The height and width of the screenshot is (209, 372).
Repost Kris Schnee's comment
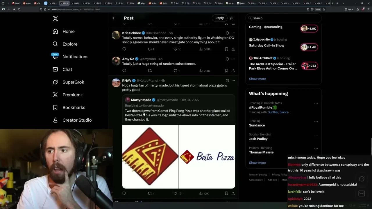click(151, 49)
